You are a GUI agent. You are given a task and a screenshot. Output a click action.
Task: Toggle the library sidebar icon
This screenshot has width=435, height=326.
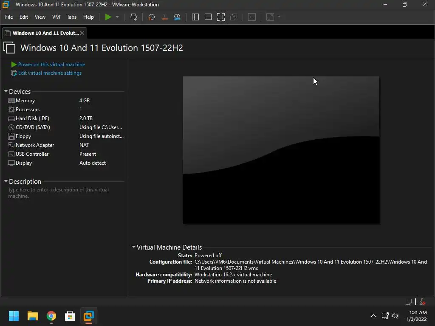[195, 17]
